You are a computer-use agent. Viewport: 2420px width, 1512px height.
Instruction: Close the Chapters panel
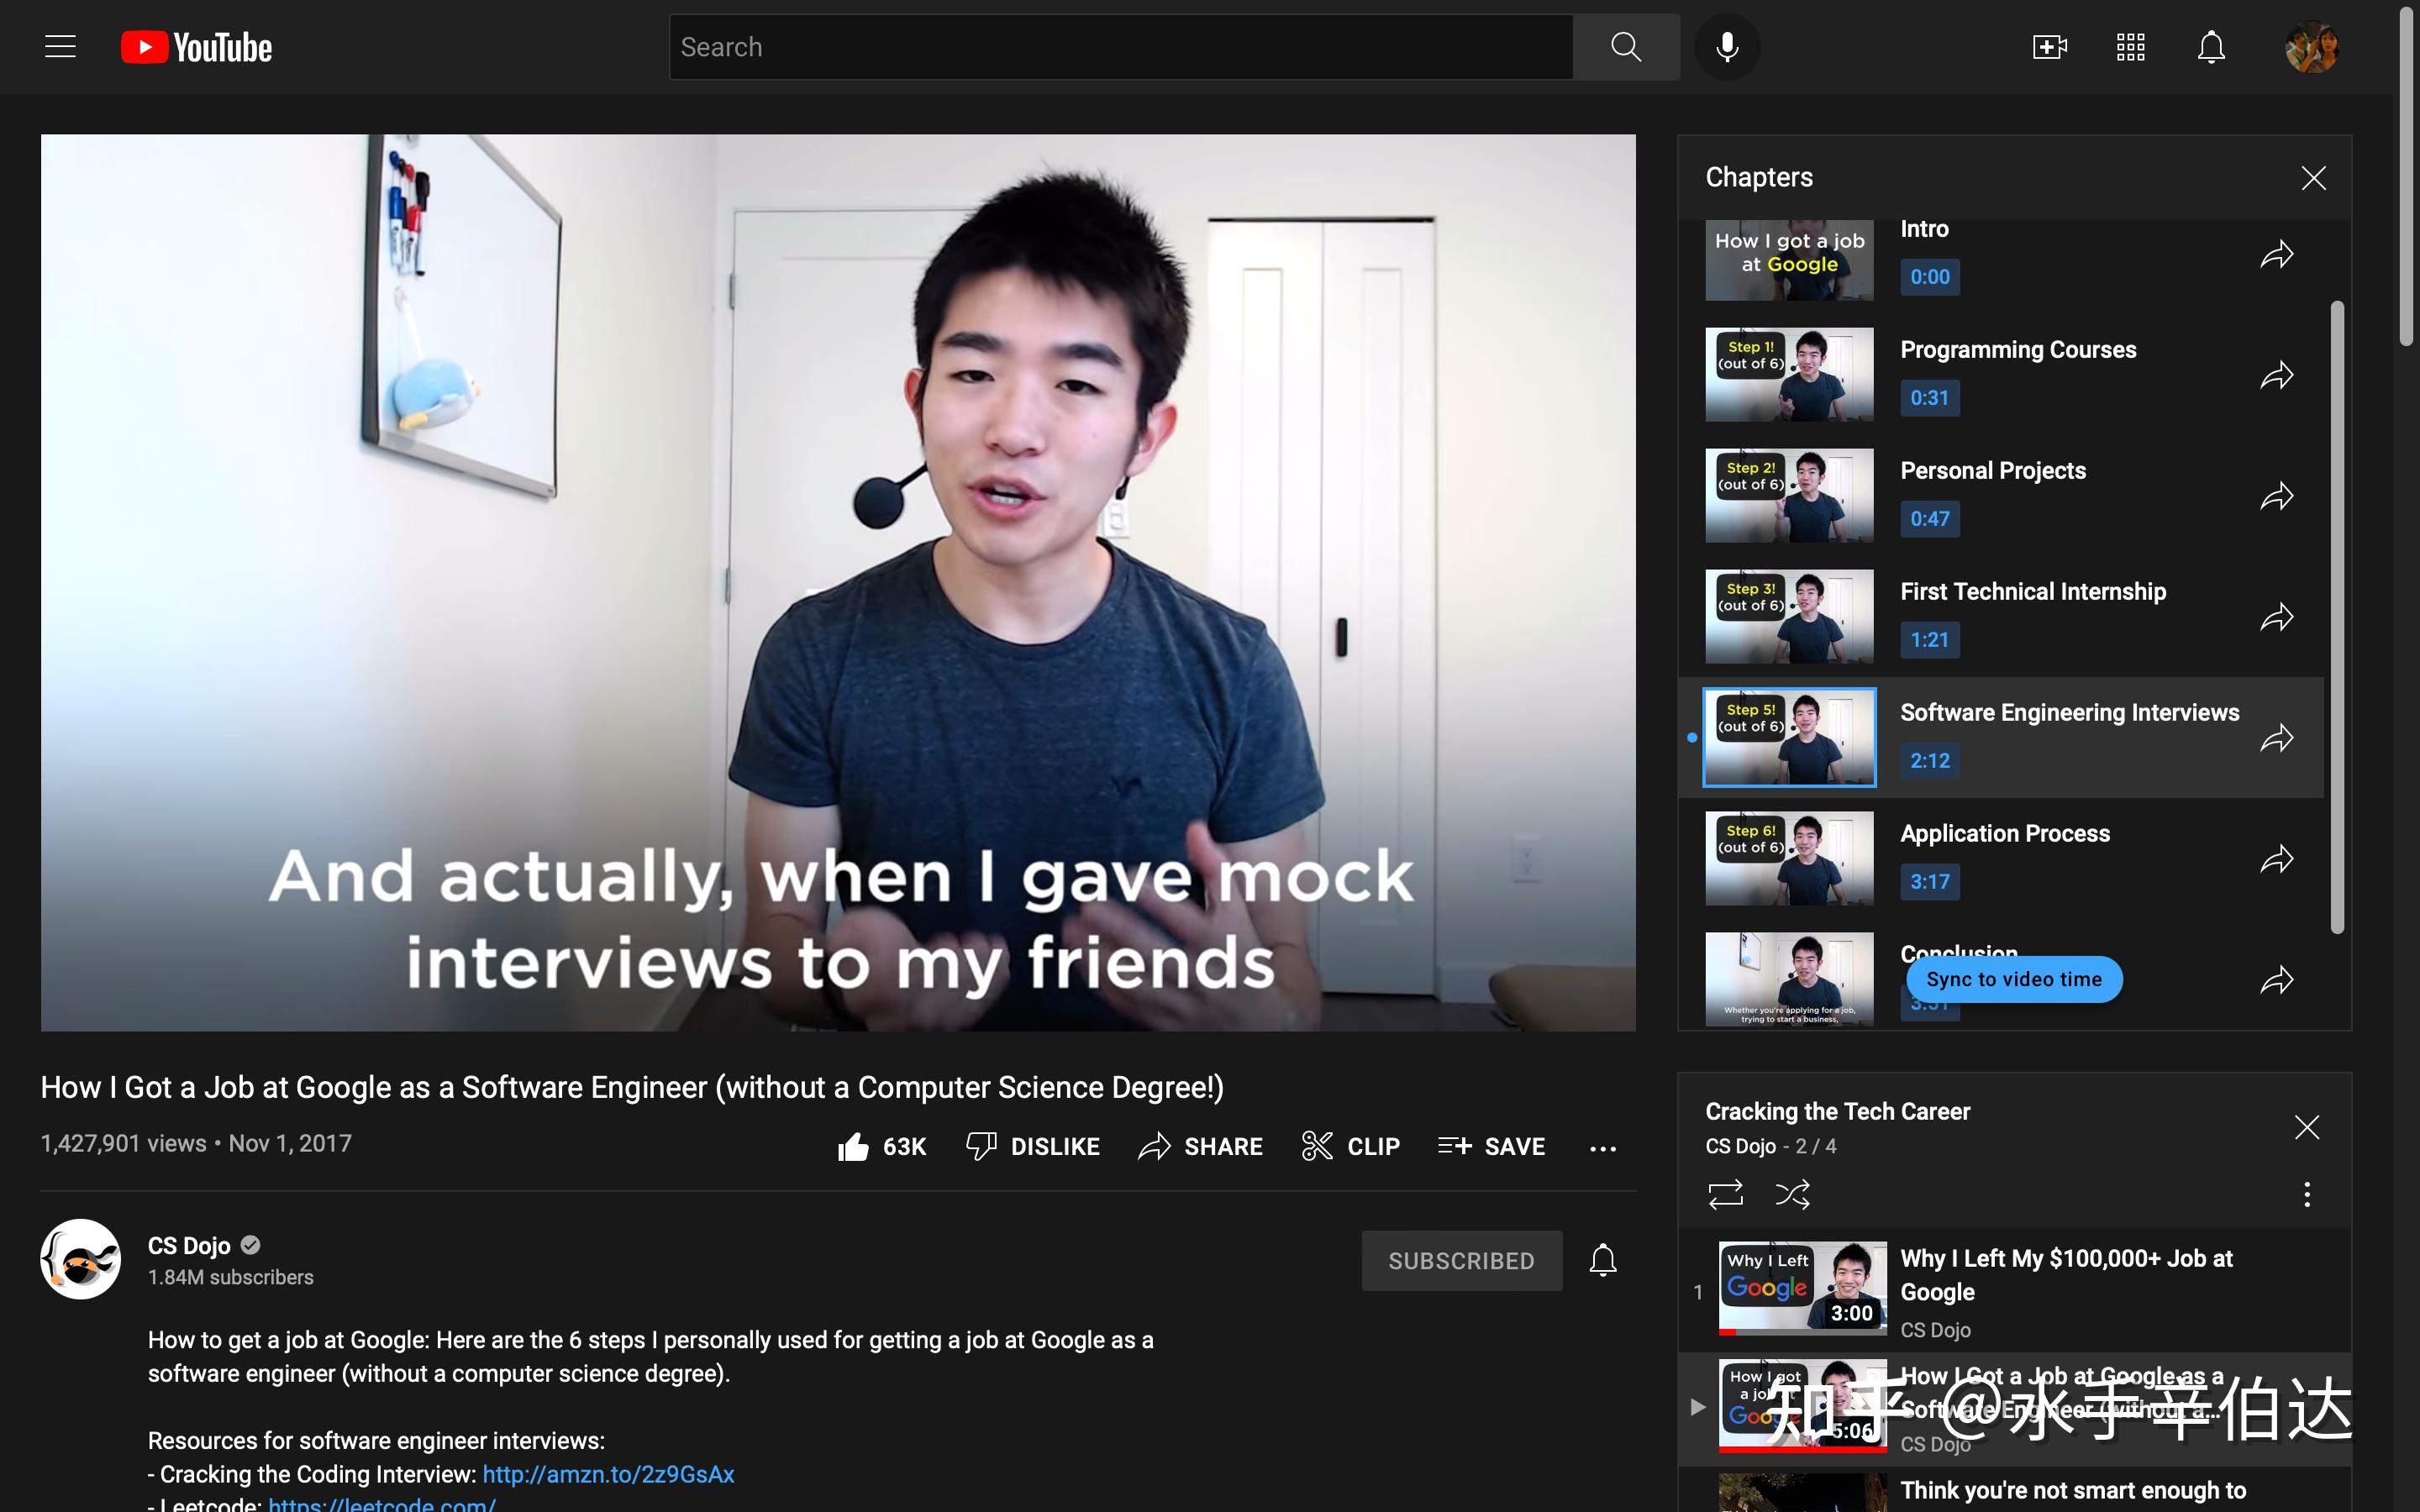coord(2313,178)
